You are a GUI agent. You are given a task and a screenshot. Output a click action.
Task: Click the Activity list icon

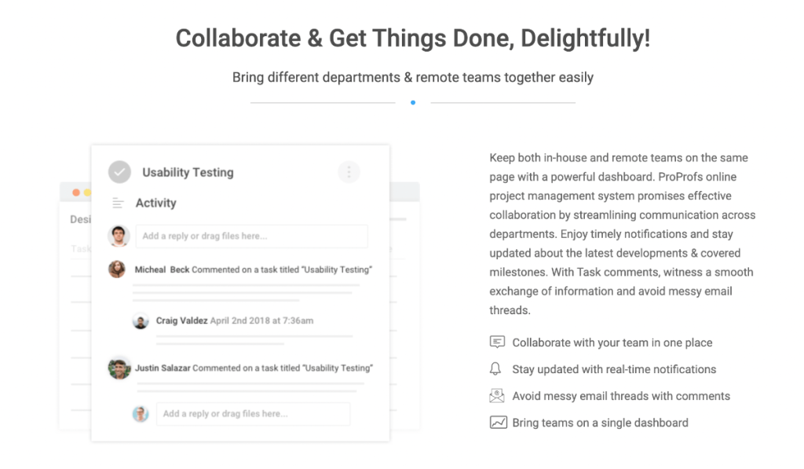[x=119, y=203]
